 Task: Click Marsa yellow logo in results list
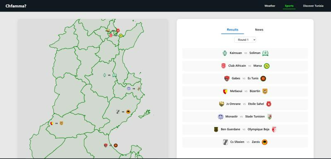pos(266,66)
